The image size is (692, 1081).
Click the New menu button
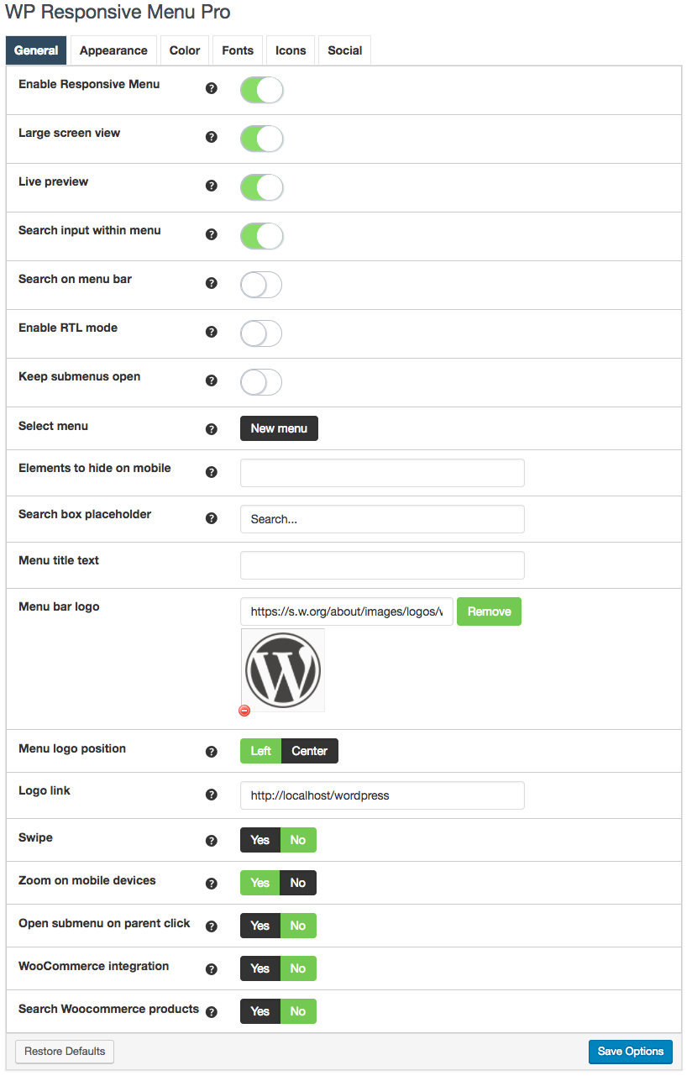pyautogui.click(x=279, y=428)
